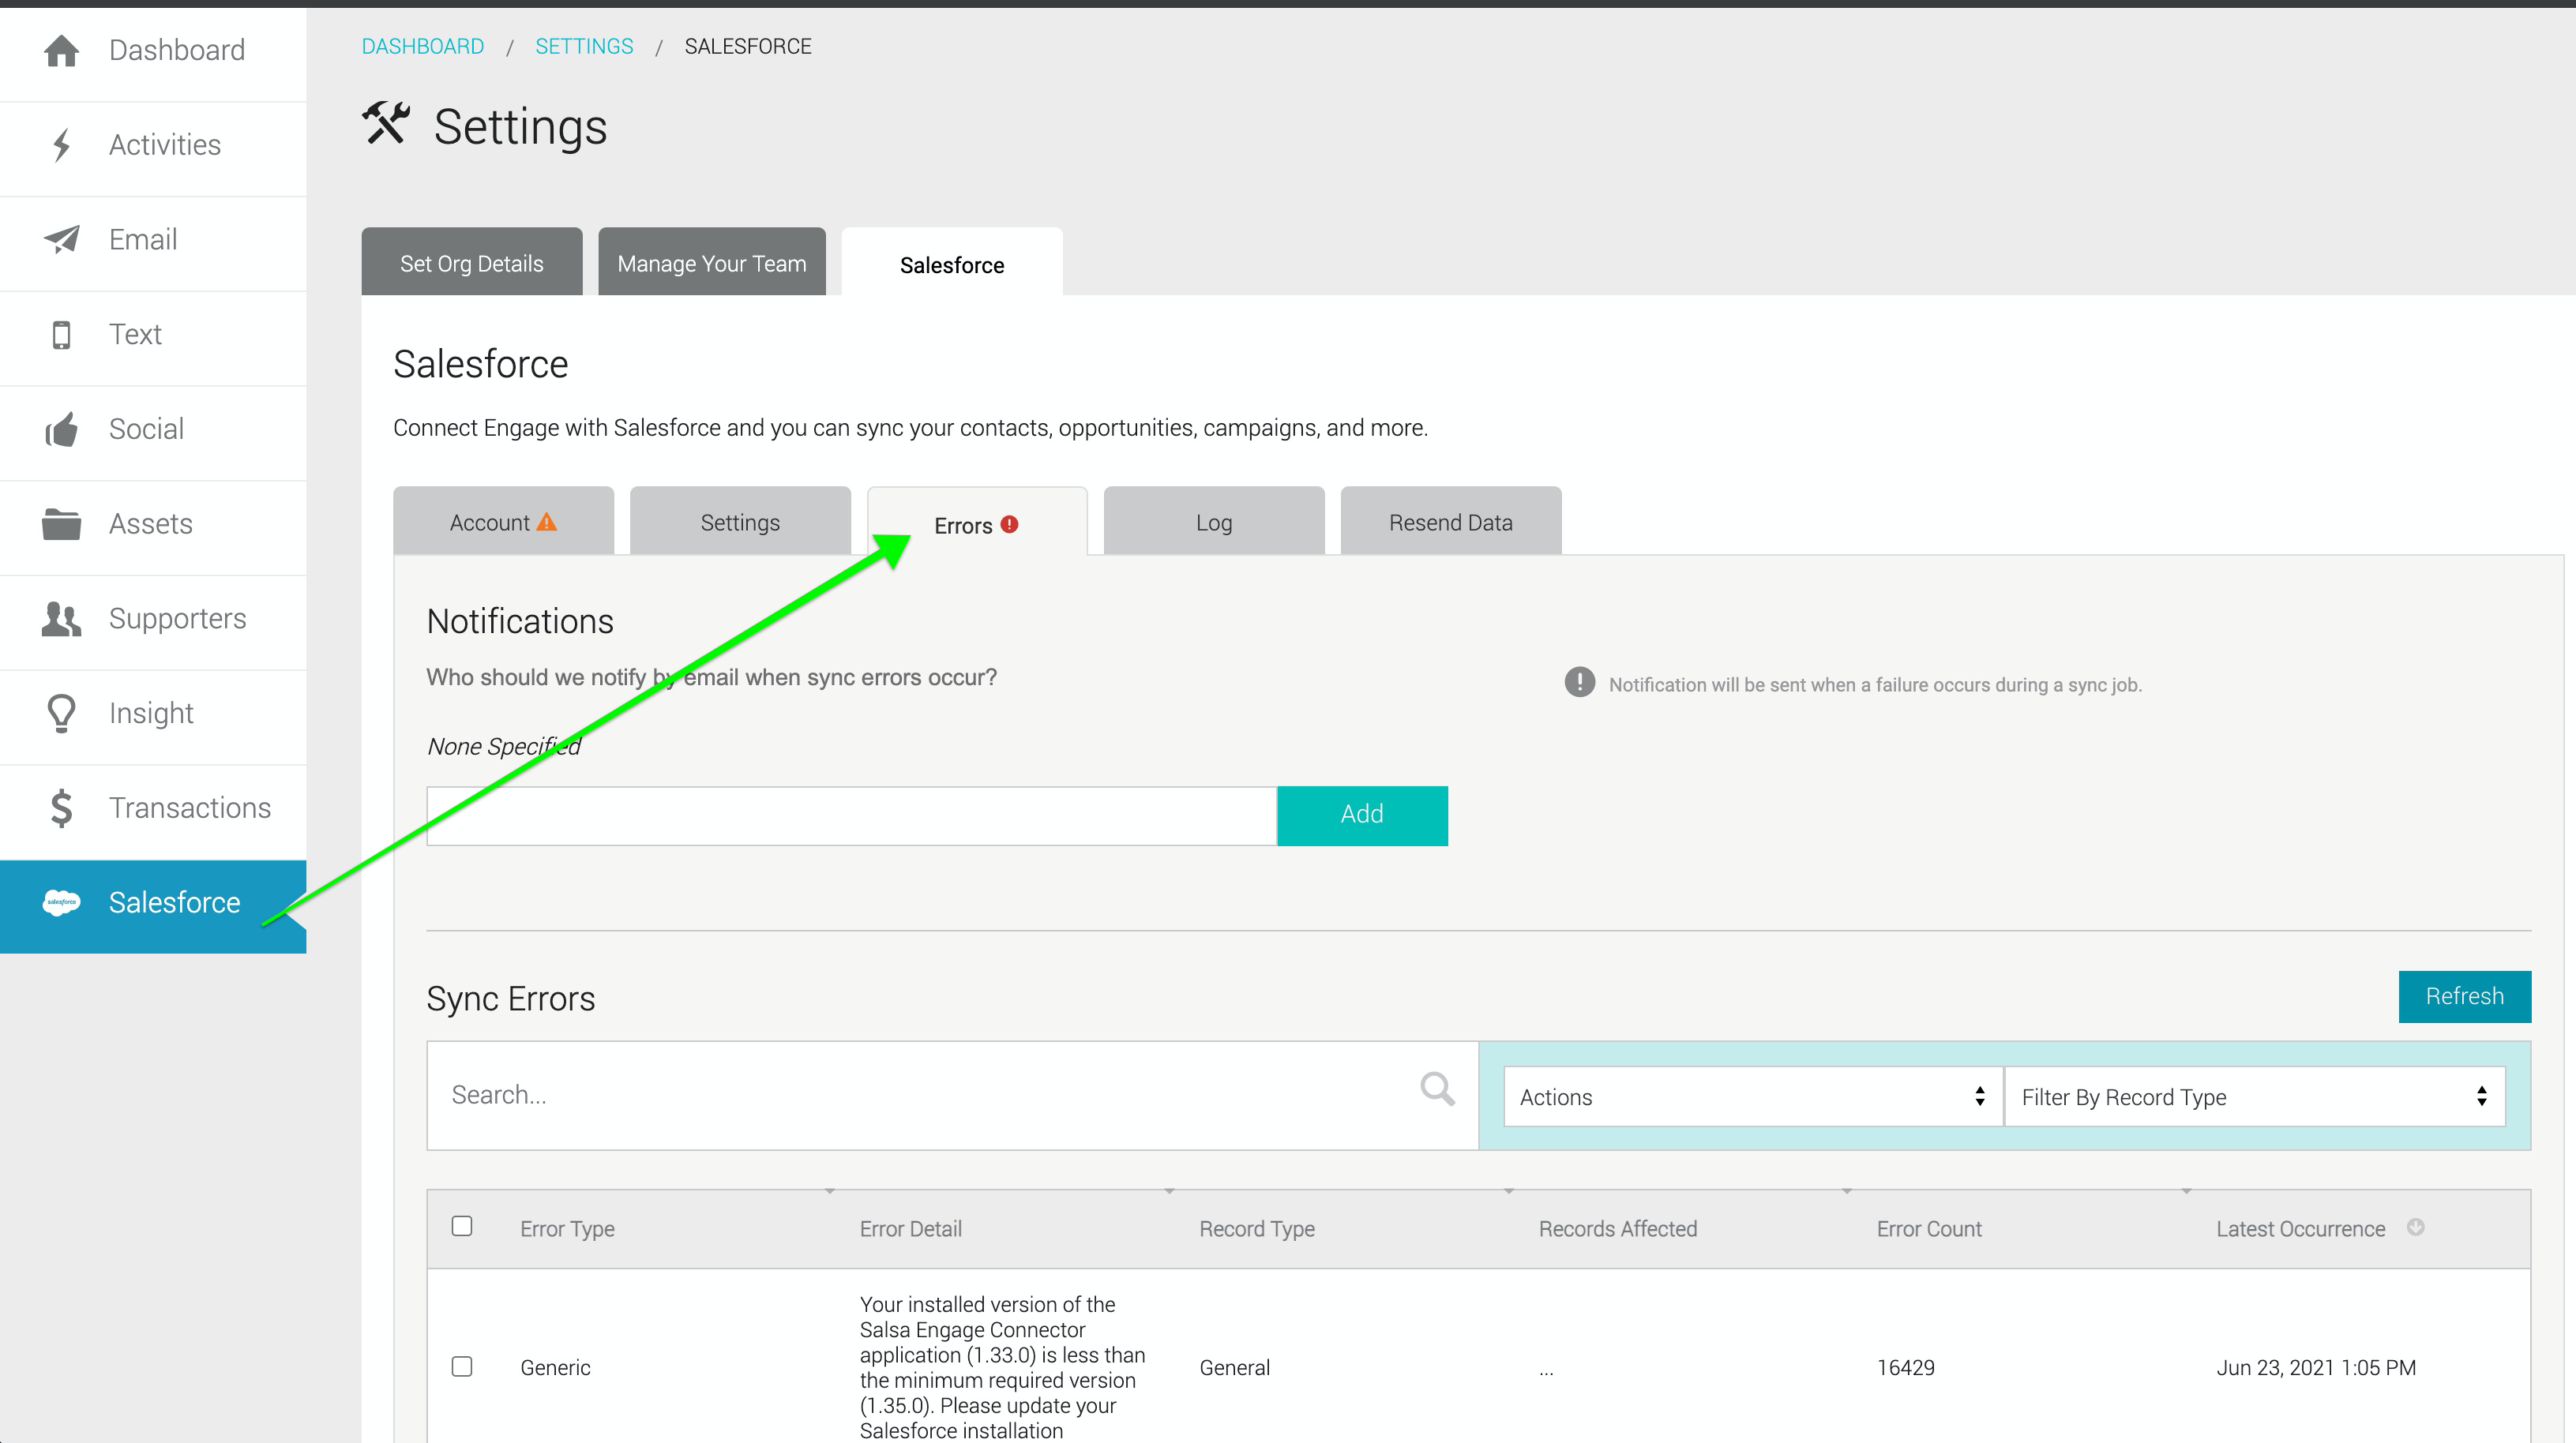Follow the DASHBOARD breadcrumb link
Screen dimensions: 2576x1443
pyautogui.click(x=423, y=47)
